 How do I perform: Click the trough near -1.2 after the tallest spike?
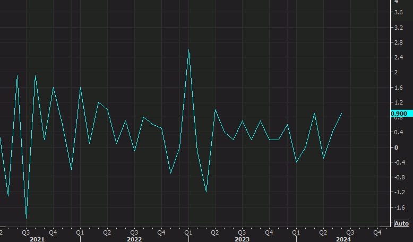[206, 192]
